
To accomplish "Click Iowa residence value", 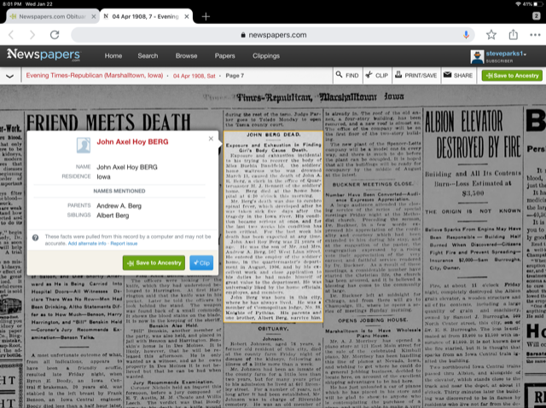I will pos(103,177).
